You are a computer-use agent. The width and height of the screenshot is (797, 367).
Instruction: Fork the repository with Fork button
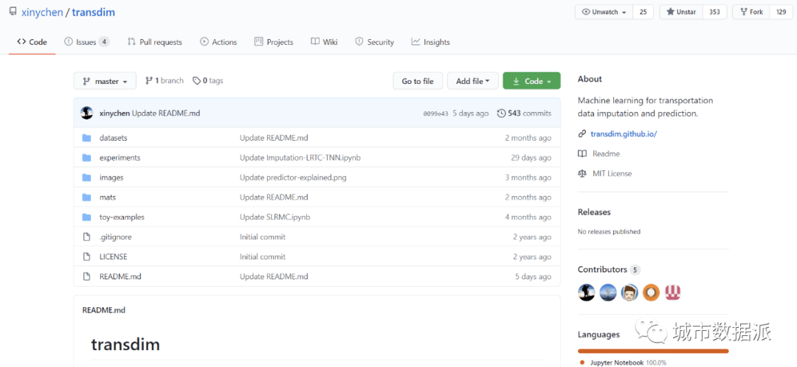[751, 12]
